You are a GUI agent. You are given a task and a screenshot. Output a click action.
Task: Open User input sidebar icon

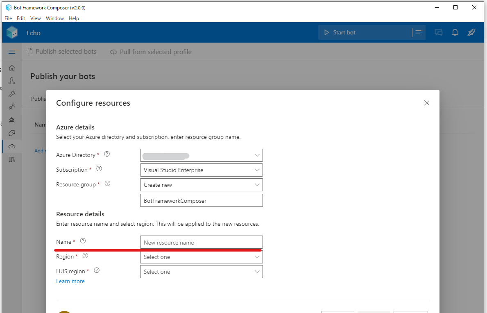[x=12, y=107]
